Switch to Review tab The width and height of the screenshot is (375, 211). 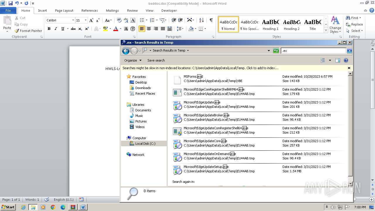point(132,11)
